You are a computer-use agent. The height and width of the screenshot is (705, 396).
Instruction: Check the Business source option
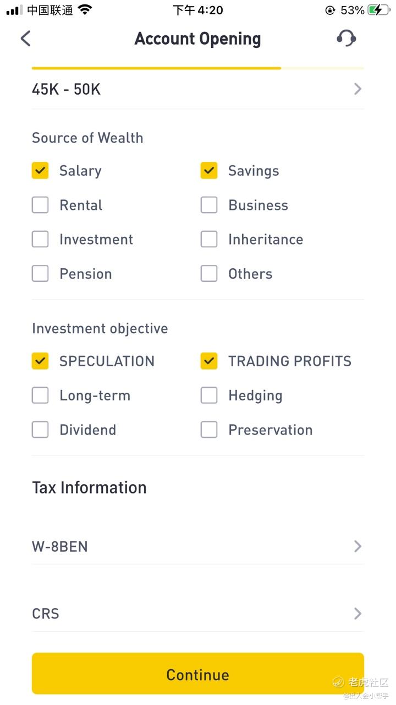pos(209,205)
